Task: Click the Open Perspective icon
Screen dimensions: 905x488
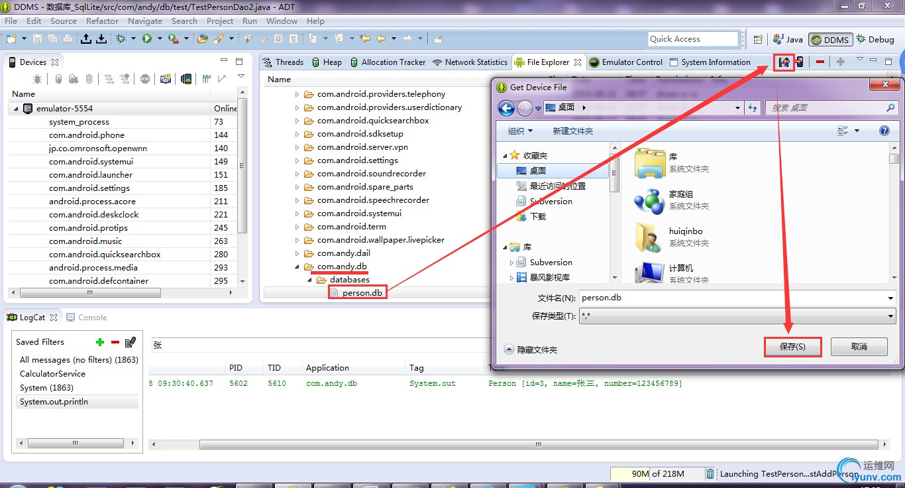Action: click(x=759, y=39)
